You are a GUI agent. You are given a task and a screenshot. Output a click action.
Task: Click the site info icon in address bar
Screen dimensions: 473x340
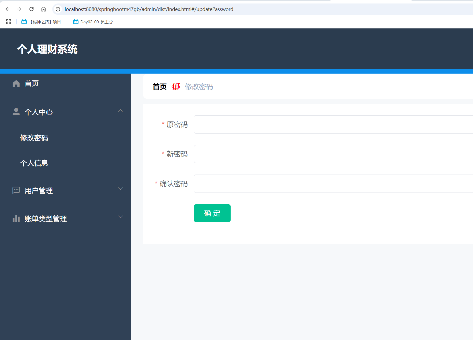coord(58,9)
